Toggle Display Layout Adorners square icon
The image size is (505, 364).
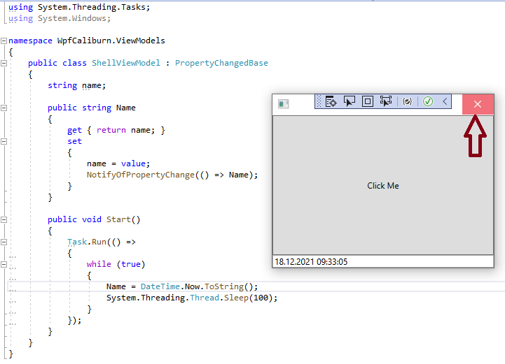(x=368, y=101)
